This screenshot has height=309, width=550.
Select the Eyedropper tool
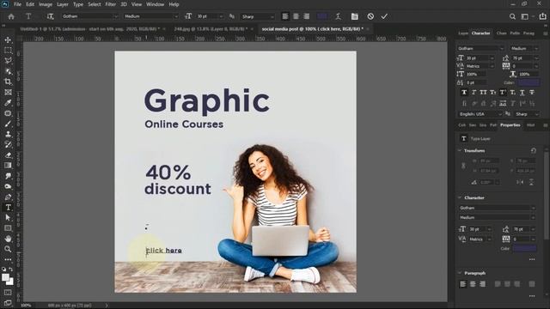[8, 103]
